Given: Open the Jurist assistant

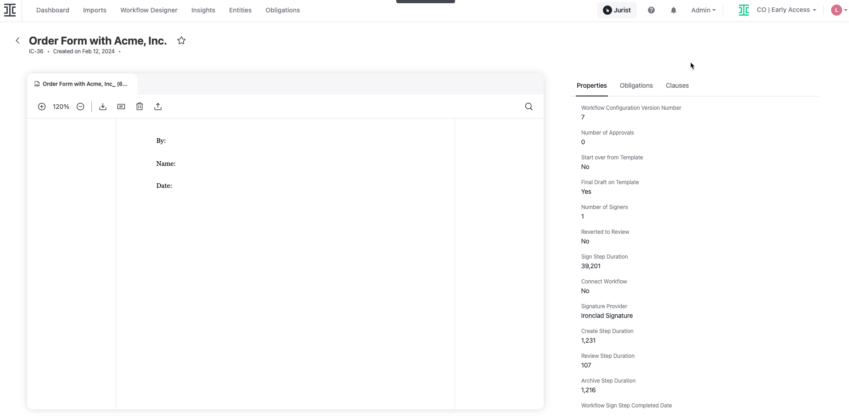Looking at the screenshot, I should tap(617, 10).
